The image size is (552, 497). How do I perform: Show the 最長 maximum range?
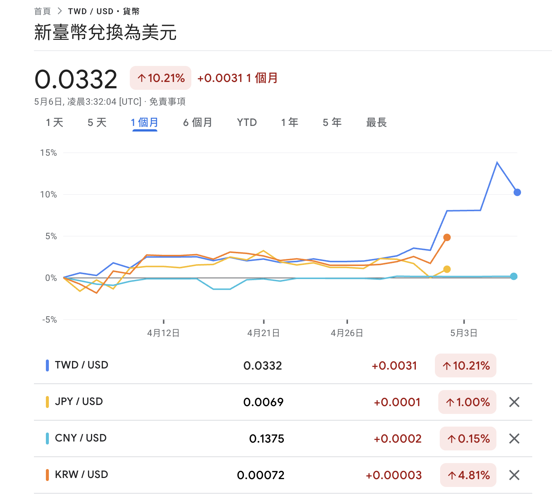(376, 122)
